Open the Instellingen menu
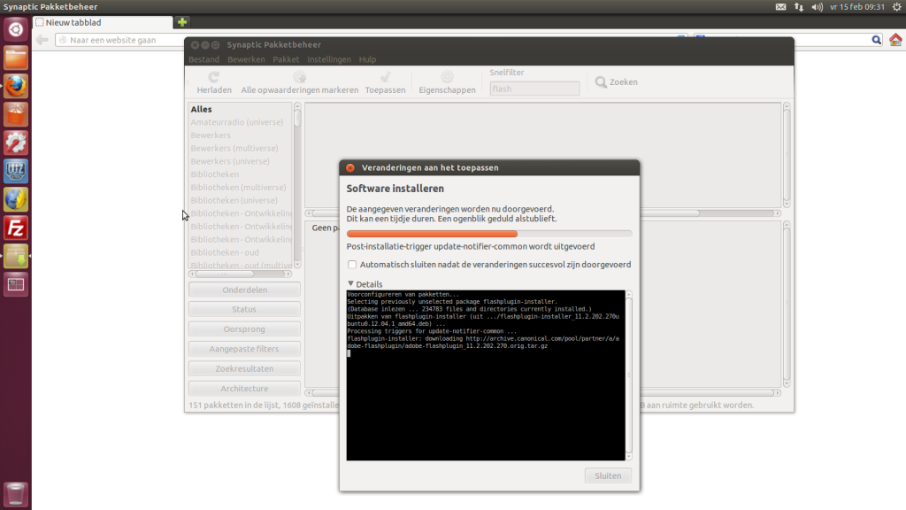The image size is (906, 510). (x=329, y=59)
